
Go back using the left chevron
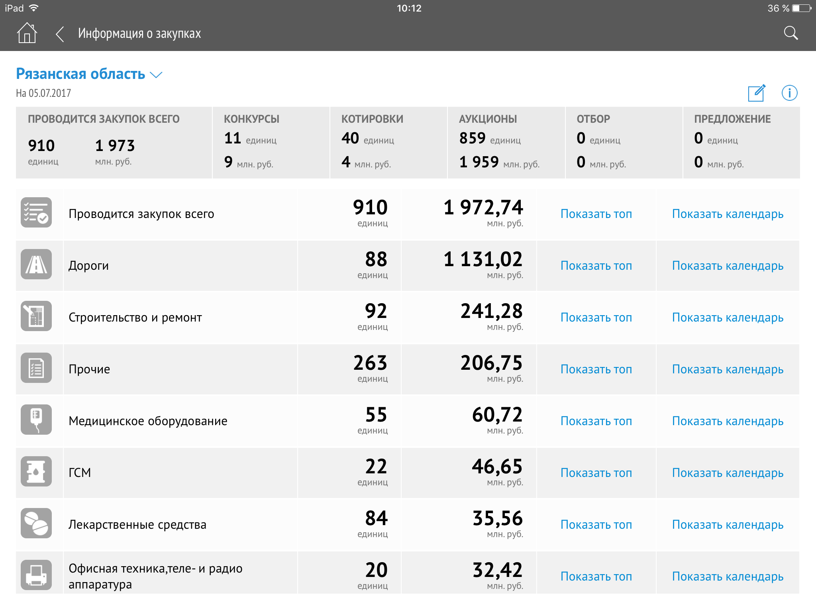pyautogui.click(x=60, y=34)
